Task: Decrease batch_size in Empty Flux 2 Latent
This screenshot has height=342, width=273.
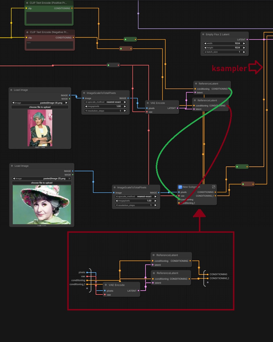Action: (x=205, y=52)
